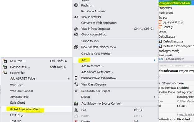
Task: Click the Add Solution to Source Control icon
Action: 76,103
